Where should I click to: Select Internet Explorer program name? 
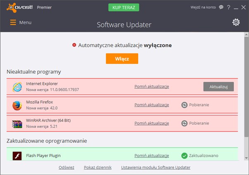point(42,84)
